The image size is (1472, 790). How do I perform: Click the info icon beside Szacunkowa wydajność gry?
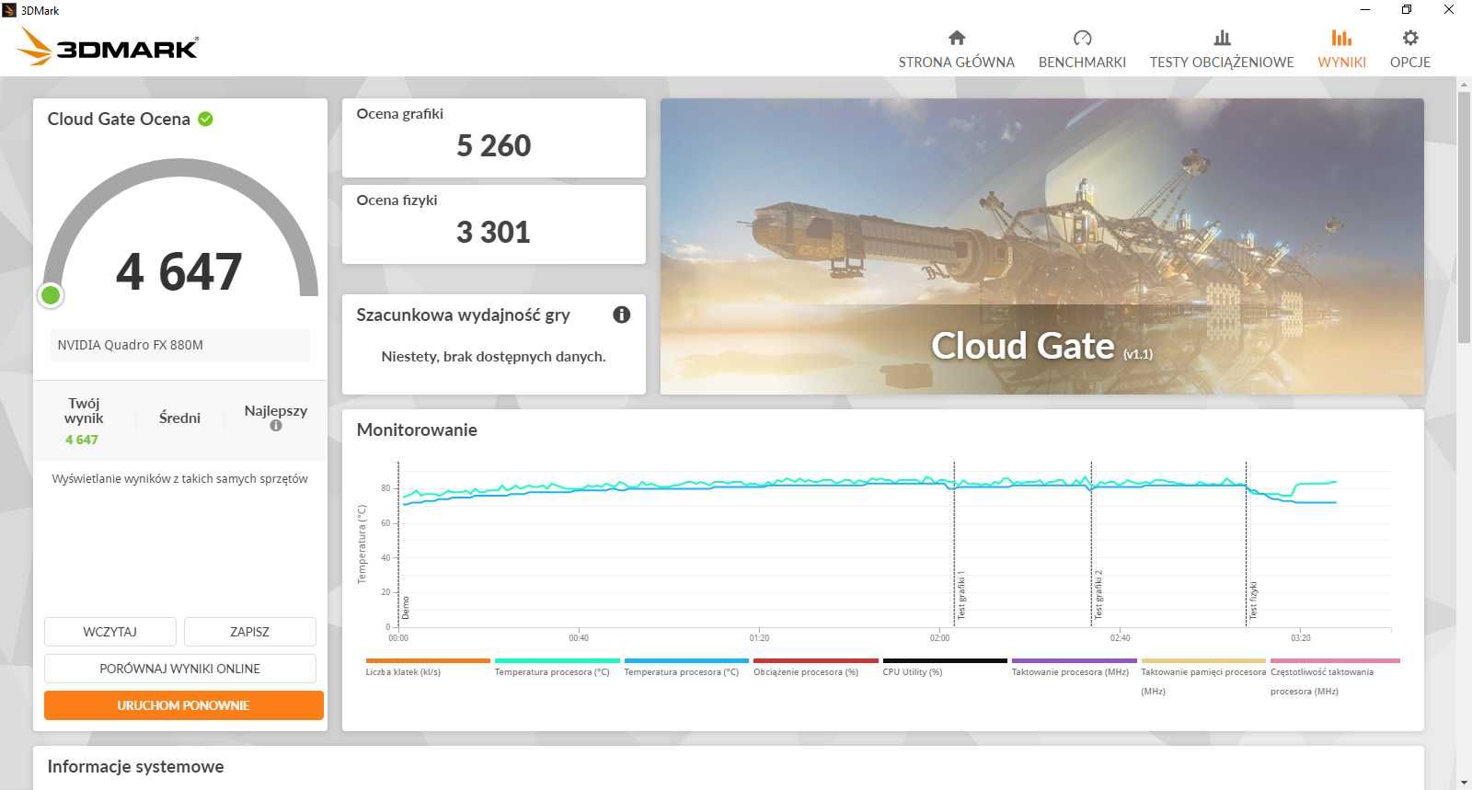(622, 315)
